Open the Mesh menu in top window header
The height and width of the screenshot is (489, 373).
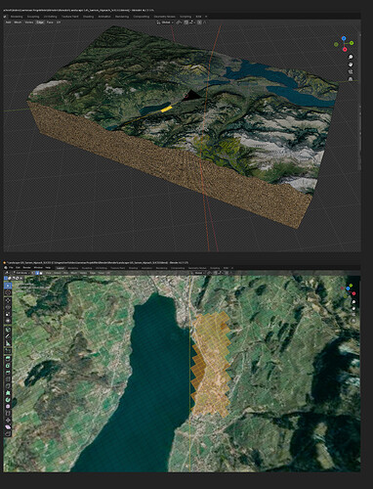18,22
